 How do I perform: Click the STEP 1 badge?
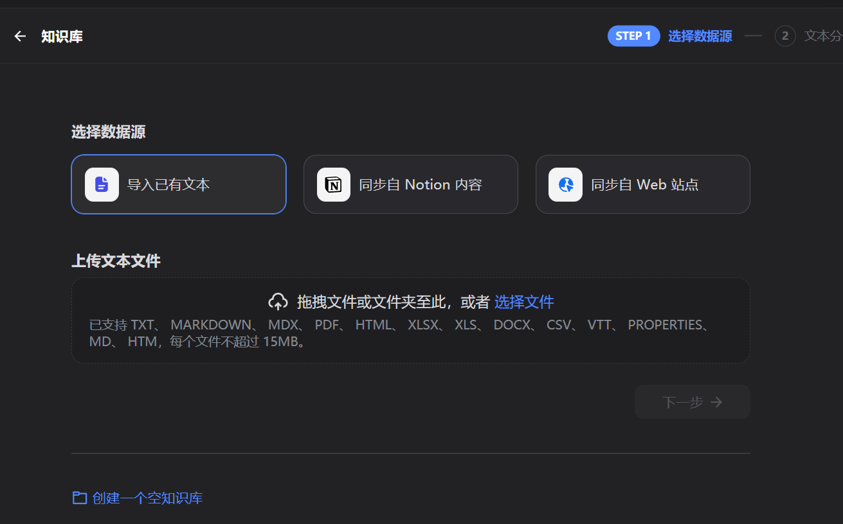pyautogui.click(x=633, y=36)
